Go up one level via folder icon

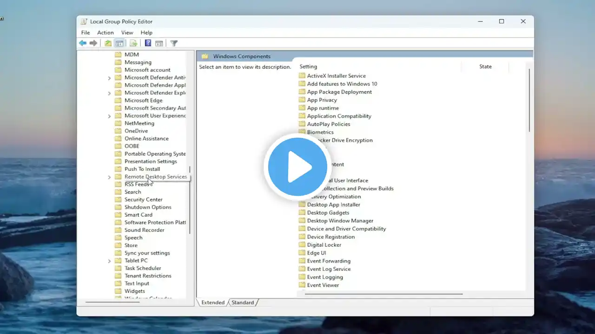coord(108,43)
